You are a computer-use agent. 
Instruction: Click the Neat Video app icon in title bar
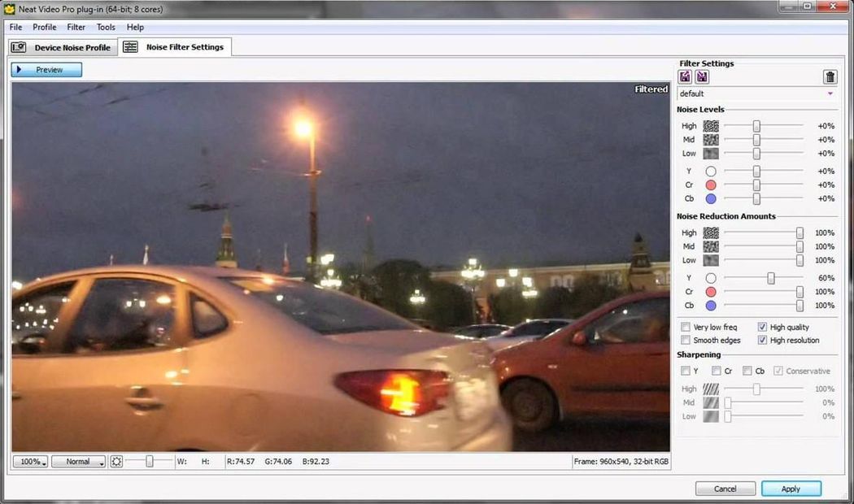9,9
